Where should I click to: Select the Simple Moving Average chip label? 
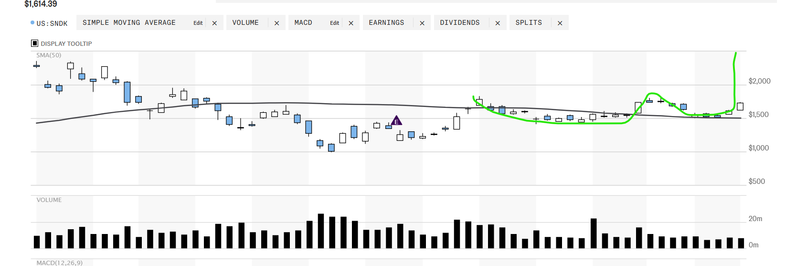(129, 22)
